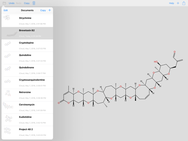
Task: Select the Brevetoxin B2 document
Action: point(27,33)
